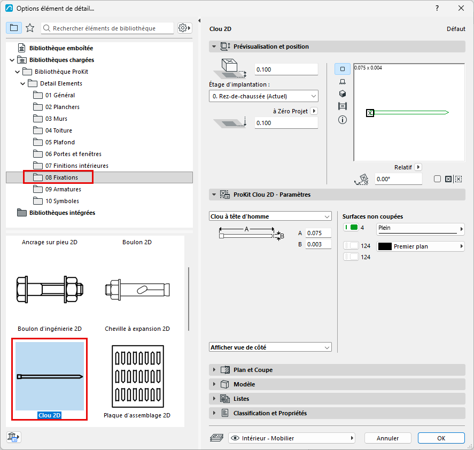This screenshot has height=450, width=474.
Task: Click the layer icon beside Intérieur - Mobilier
Action: point(217,438)
